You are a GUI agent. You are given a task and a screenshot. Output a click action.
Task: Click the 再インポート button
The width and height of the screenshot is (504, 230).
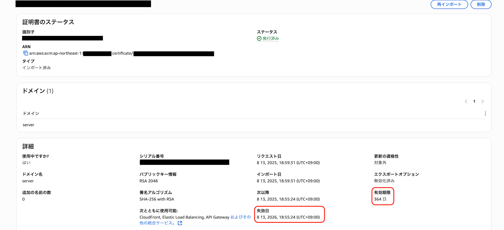[449, 5]
